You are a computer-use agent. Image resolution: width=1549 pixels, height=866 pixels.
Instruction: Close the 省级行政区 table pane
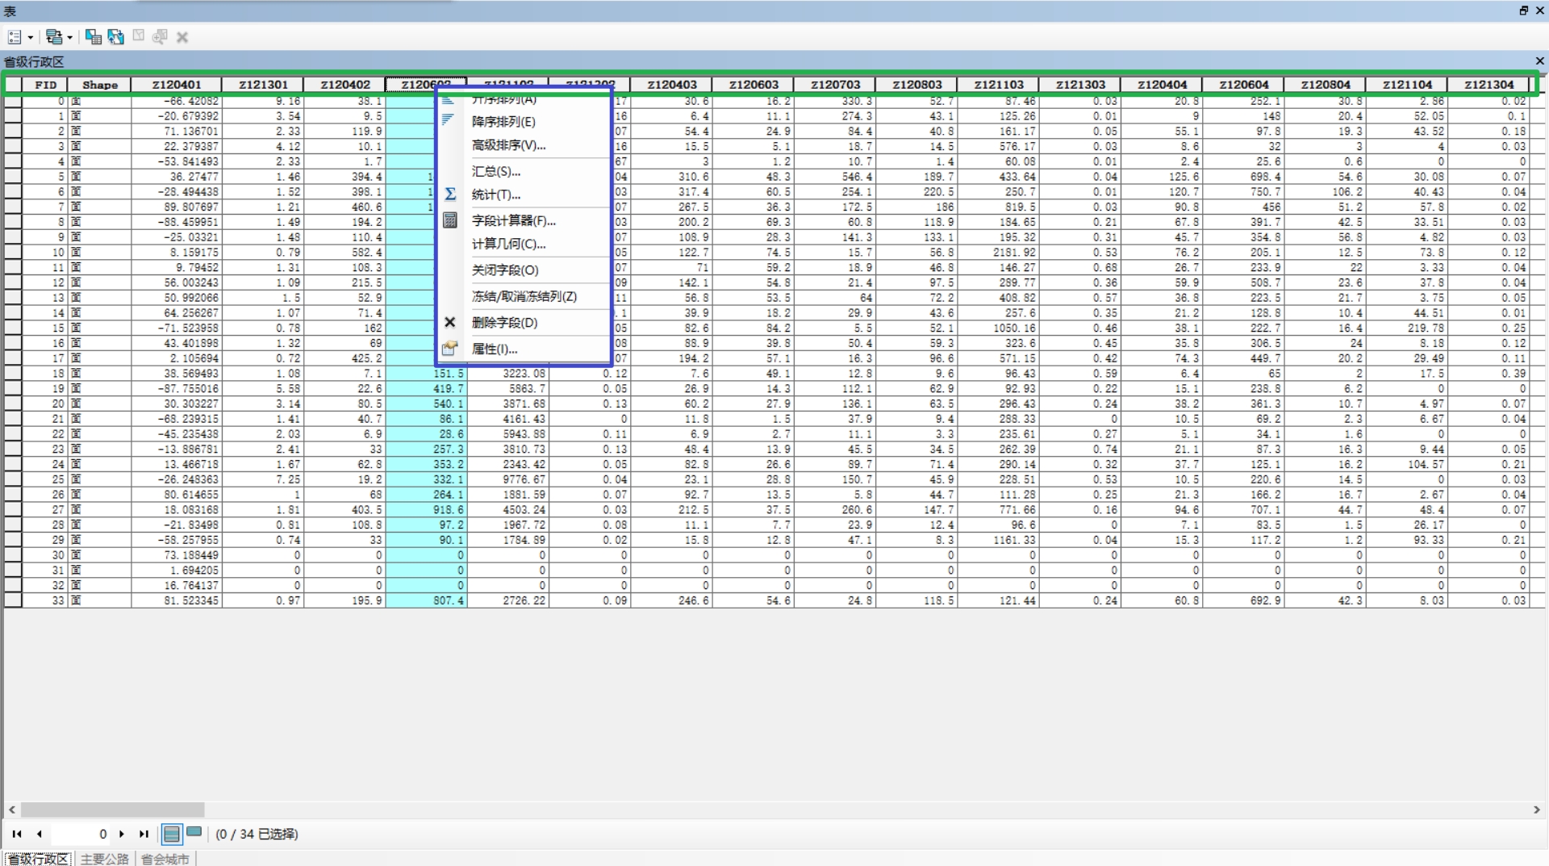tap(1539, 61)
